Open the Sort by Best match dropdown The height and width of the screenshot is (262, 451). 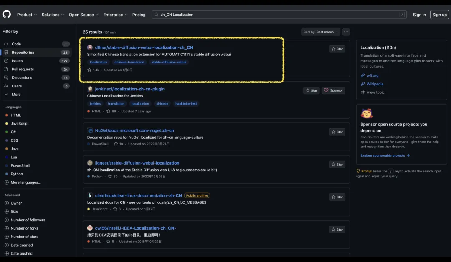pos(321,32)
